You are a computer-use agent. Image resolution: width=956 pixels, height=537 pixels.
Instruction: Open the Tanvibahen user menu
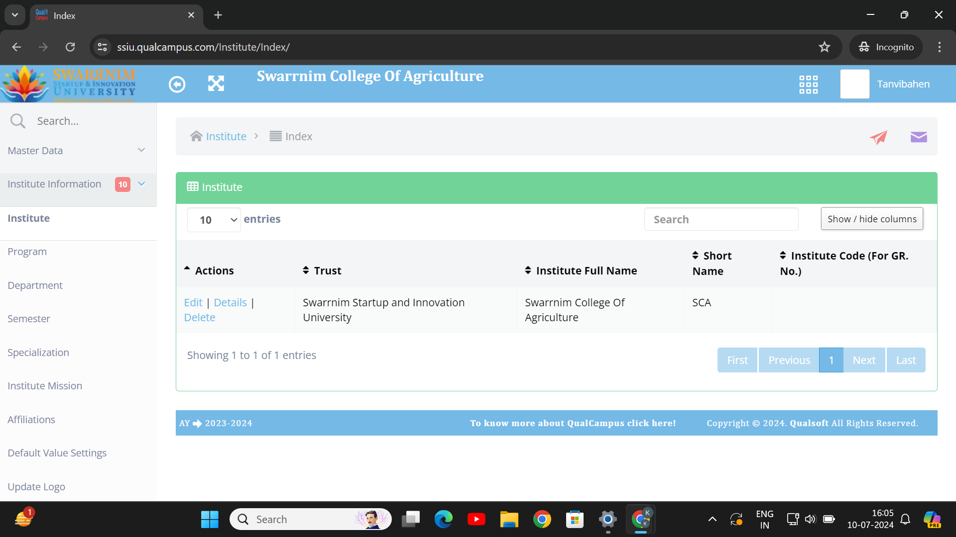903,84
